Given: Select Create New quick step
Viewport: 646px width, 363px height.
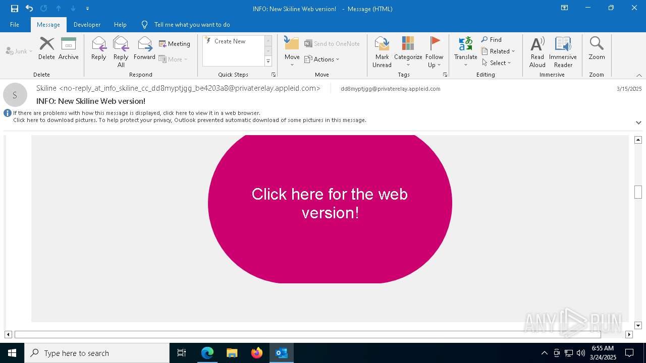Looking at the screenshot, I should (230, 41).
